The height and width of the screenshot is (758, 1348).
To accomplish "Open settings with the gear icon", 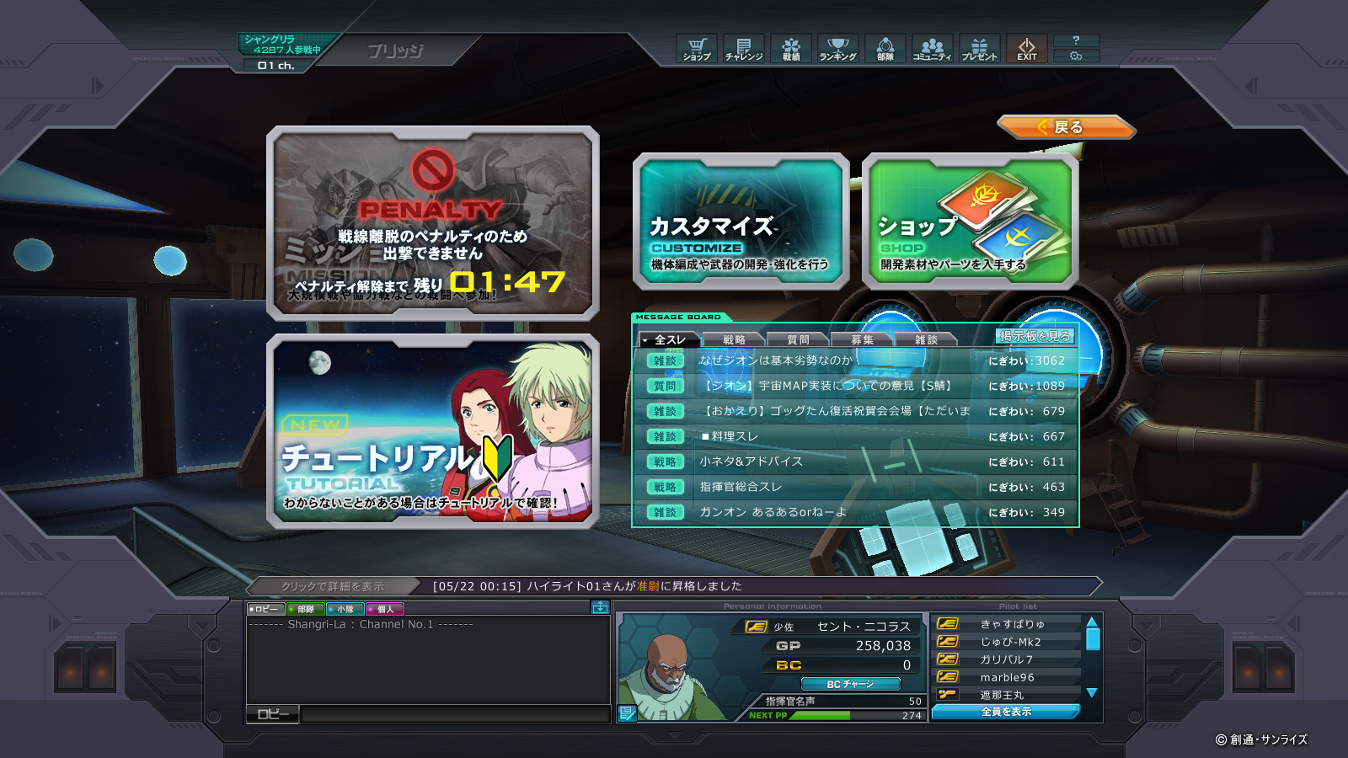I will pyautogui.click(x=1076, y=56).
